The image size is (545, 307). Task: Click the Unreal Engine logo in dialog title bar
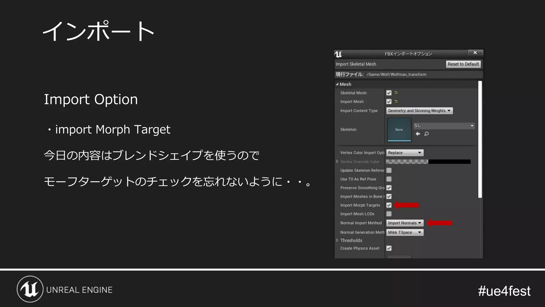pyautogui.click(x=338, y=54)
